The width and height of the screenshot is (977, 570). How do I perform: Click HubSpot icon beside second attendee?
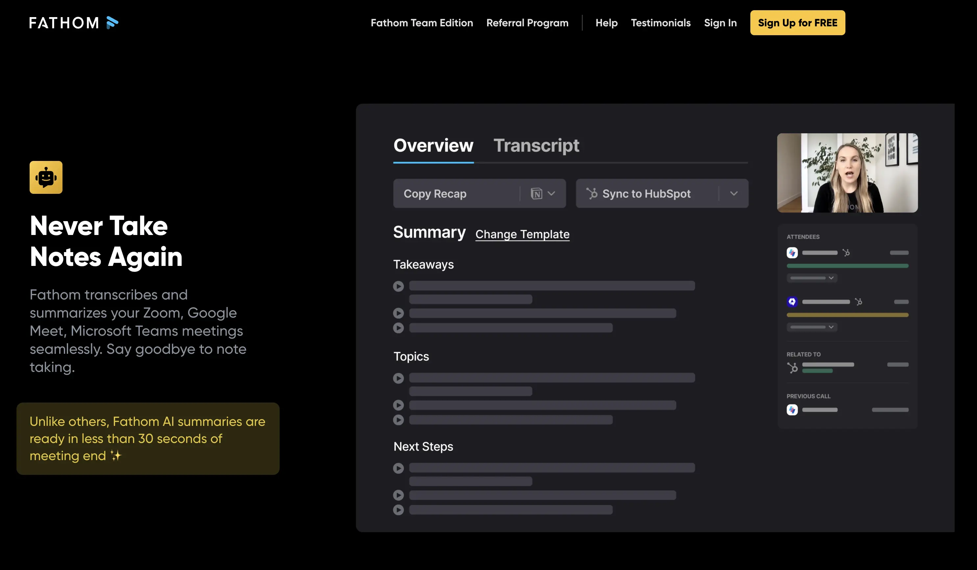(x=858, y=302)
